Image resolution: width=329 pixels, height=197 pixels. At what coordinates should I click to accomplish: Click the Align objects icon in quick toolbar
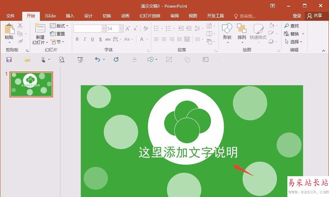tap(135, 60)
